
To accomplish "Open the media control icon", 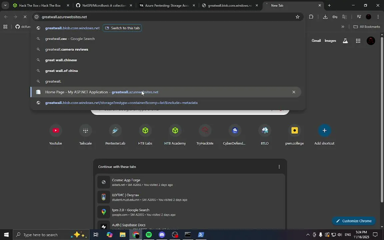I will tap(359, 17).
